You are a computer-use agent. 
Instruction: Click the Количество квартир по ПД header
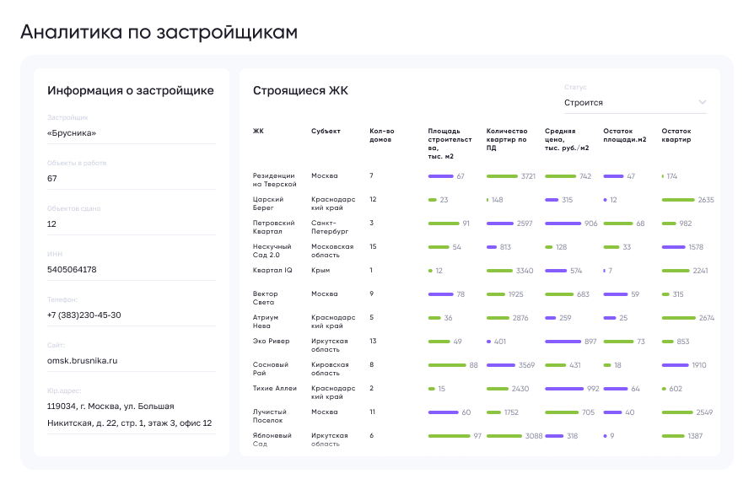507,139
